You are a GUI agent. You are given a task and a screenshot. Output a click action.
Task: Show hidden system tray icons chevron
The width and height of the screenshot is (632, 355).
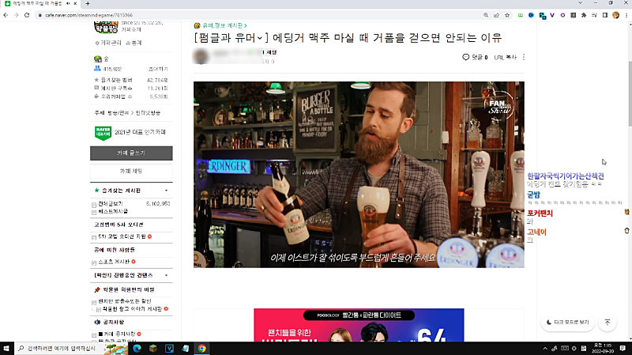coord(545,348)
